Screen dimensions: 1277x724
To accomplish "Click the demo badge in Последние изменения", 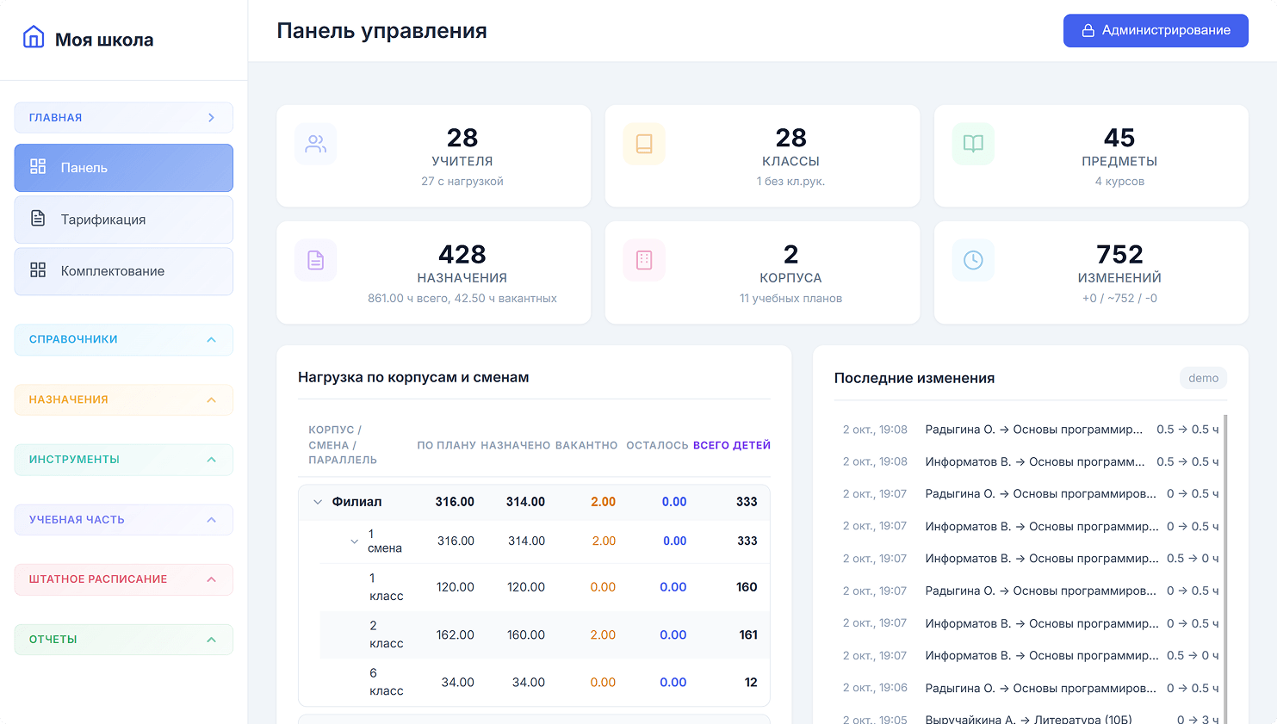I will [x=1203, y=378].
